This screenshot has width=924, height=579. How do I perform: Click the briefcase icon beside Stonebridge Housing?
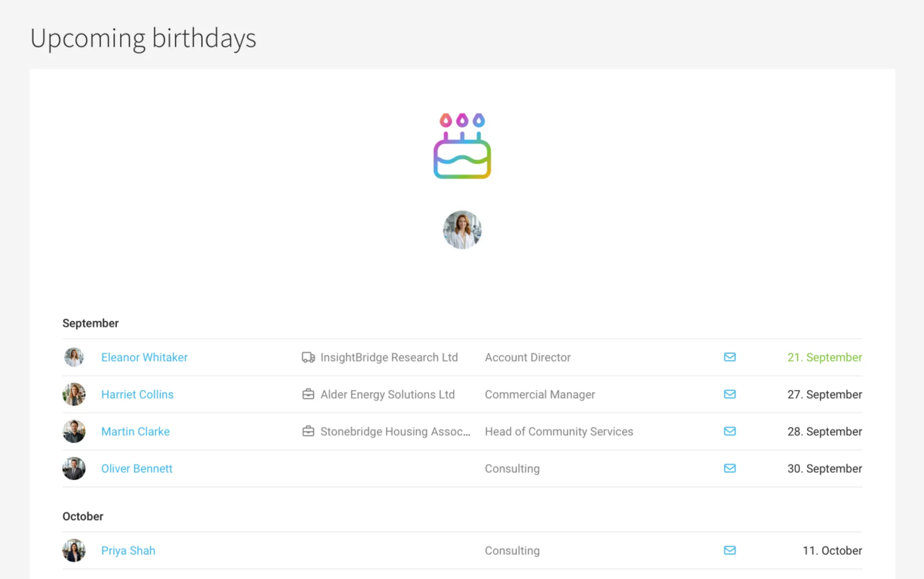point(308,431)
